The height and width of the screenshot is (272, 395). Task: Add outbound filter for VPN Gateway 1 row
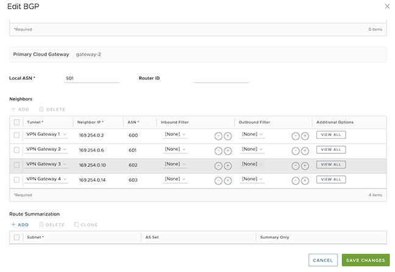[305, 136]
